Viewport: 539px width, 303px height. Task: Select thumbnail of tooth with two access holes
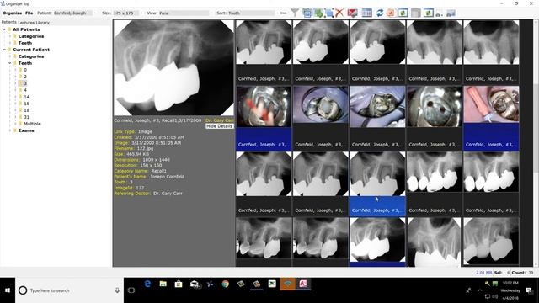[x=435, y=107]
